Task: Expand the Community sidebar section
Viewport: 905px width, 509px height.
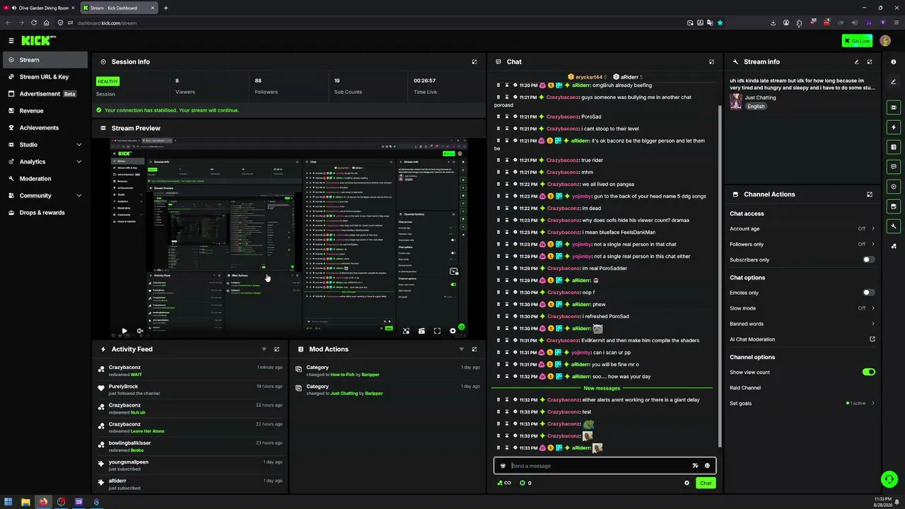Action: pos(45,196)
